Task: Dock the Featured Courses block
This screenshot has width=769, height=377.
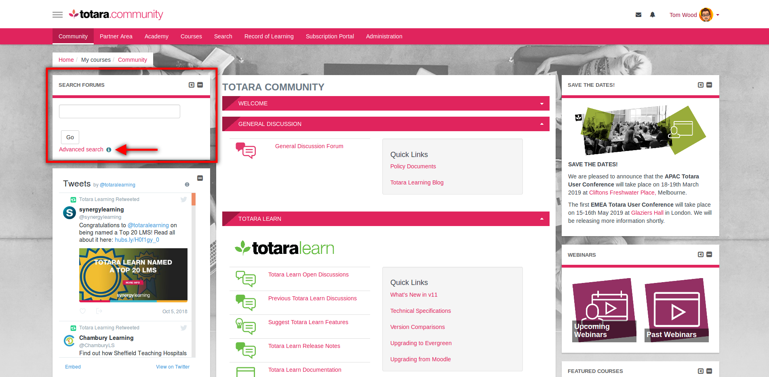Action: tap(701, 371)
